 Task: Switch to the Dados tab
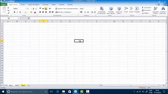(x=54, y=5)
